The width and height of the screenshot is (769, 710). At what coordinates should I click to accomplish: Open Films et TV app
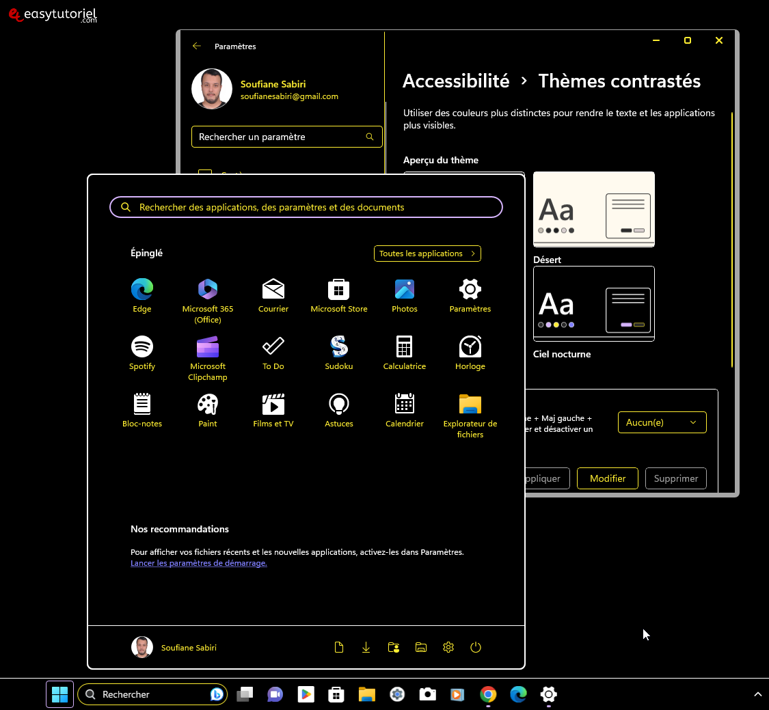273,410
